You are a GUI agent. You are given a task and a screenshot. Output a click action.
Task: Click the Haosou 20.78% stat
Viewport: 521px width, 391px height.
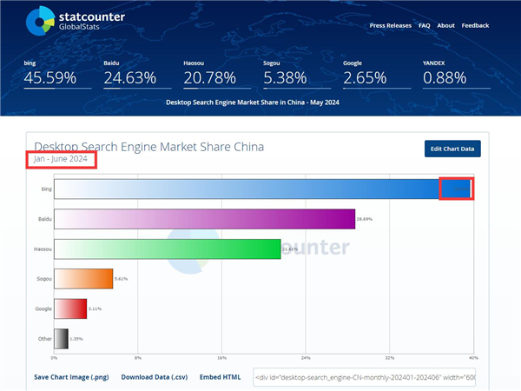click(x=217, y=75)
